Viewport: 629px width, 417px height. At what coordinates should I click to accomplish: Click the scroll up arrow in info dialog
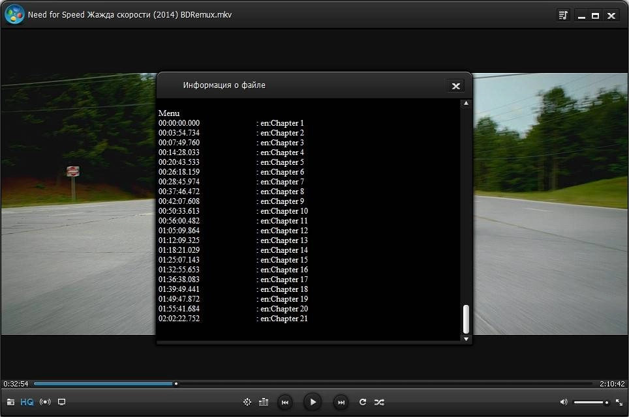point(466,103)
